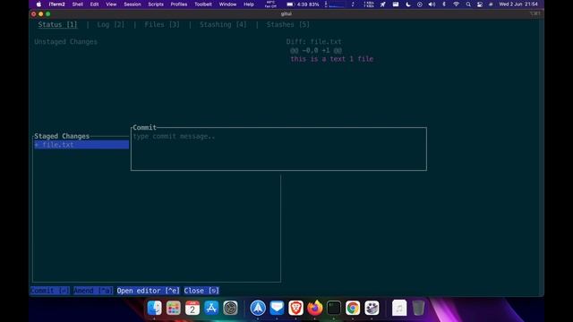Screen dimensions: 573x322
Task: Open the Toolbelt menu
Action: [203, 4]
